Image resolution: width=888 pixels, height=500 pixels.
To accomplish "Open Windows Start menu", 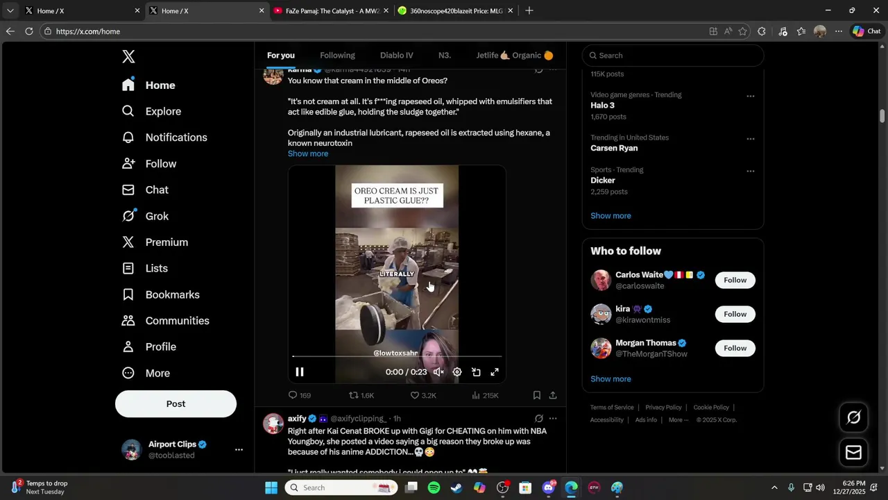I will (271, 487).
